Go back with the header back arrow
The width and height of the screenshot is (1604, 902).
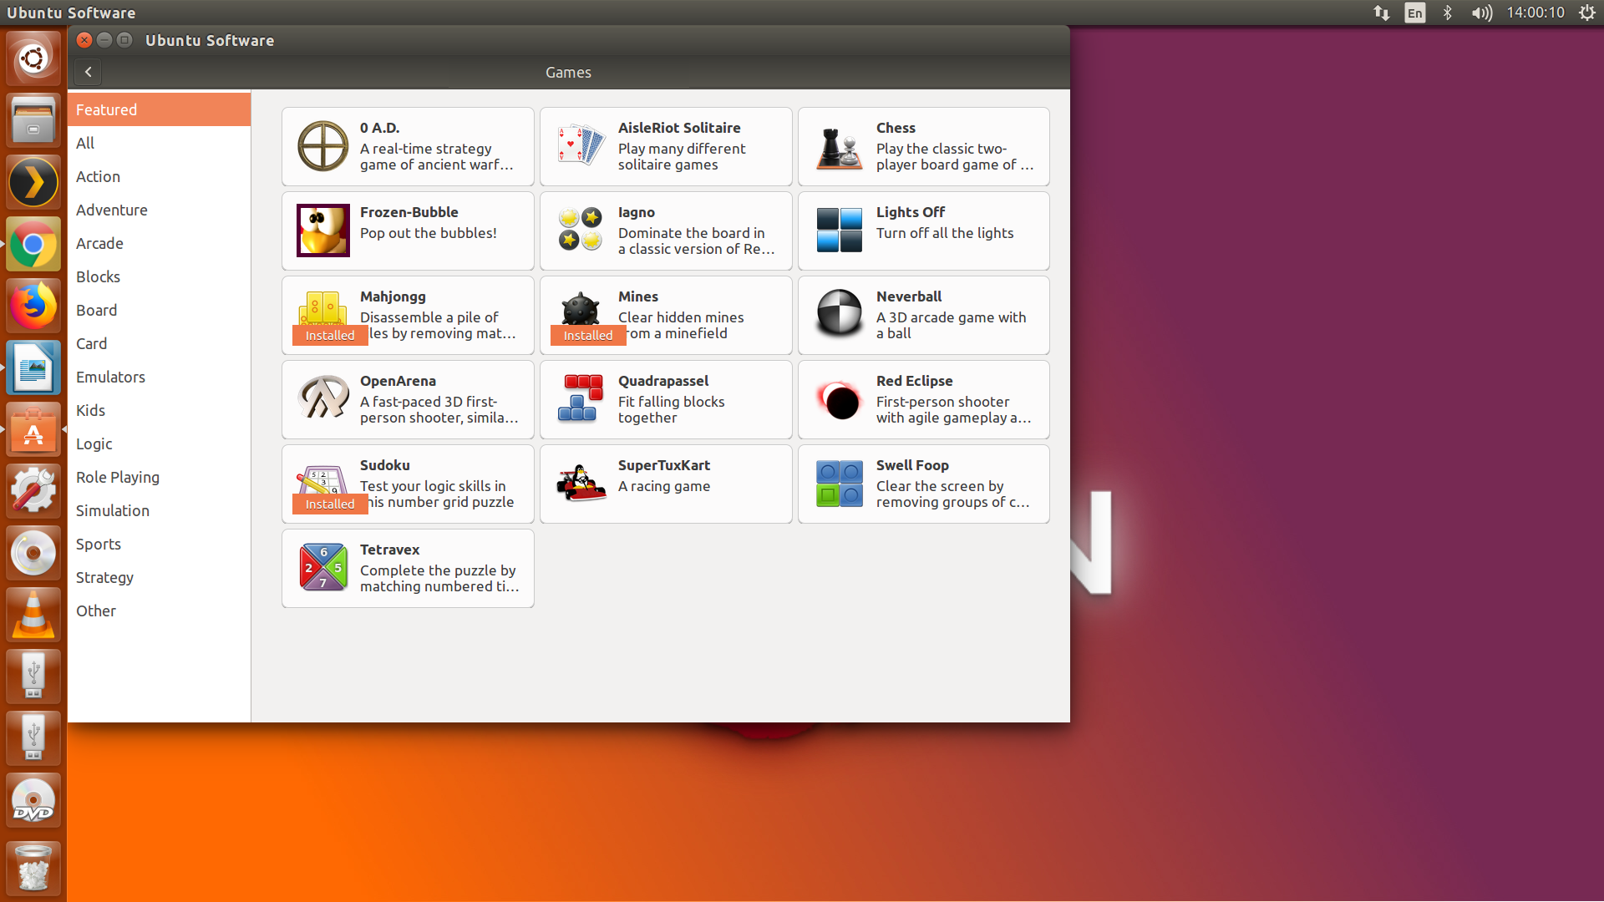coord(88,72)
